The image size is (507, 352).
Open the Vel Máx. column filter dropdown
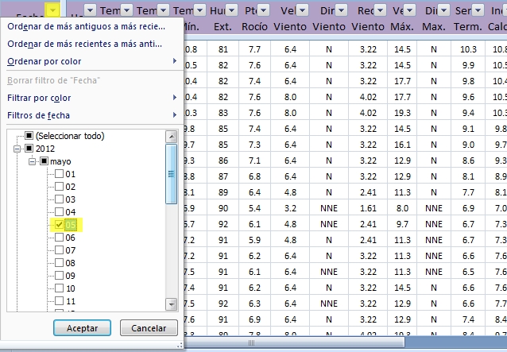coord(410,10)
